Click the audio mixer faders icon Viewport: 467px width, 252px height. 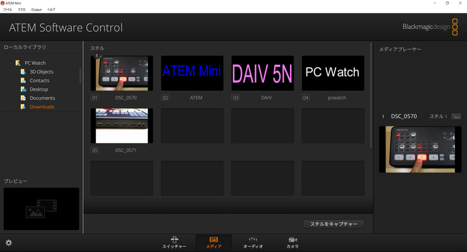(253, 240)
